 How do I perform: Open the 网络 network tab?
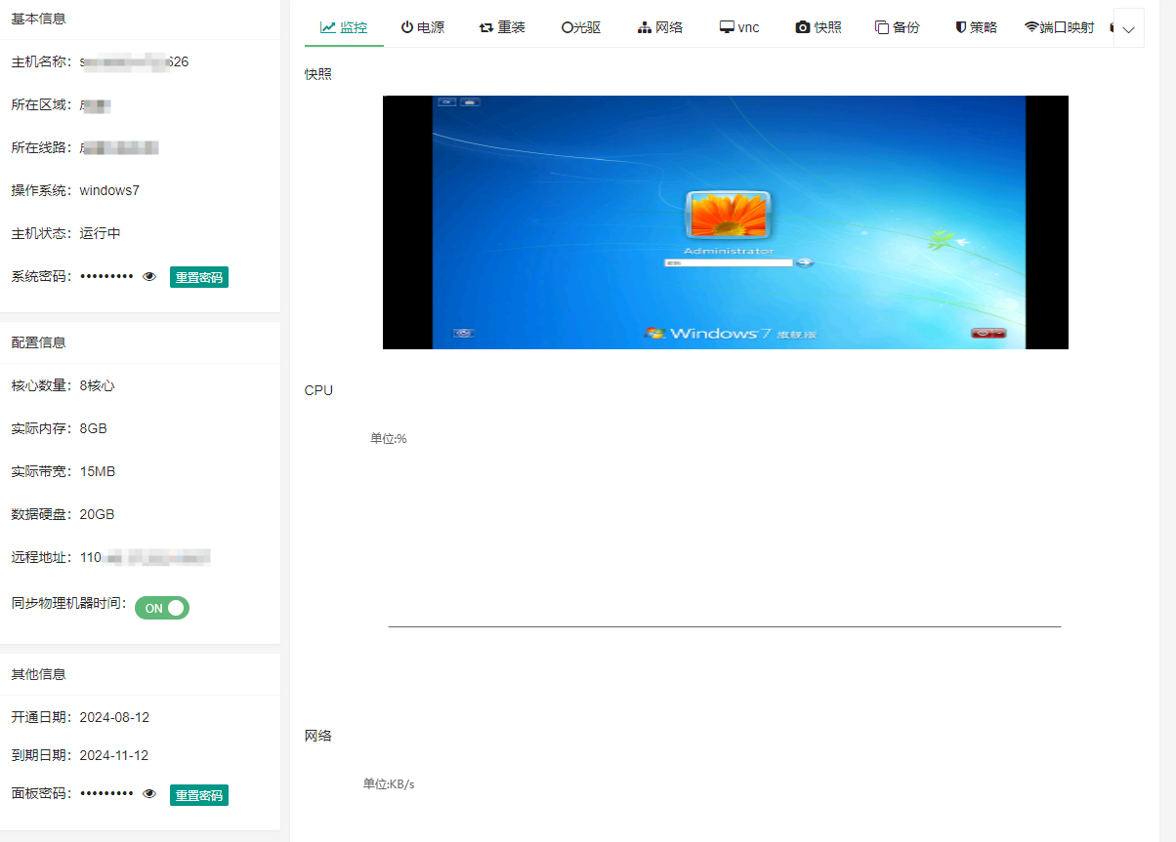coord(660,27)
